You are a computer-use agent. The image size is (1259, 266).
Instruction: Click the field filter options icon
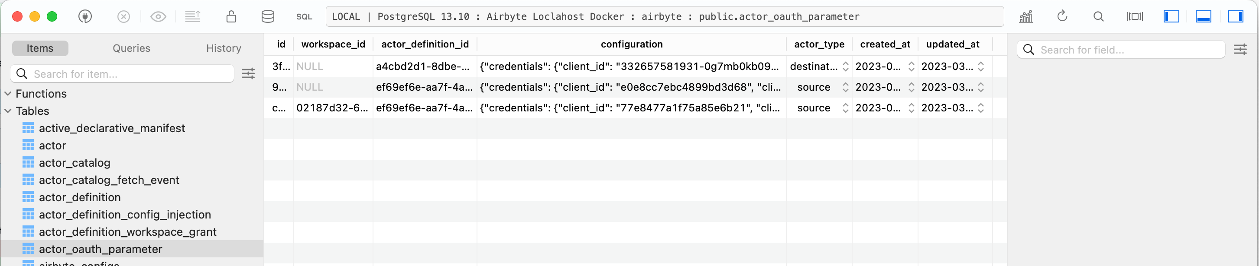(x=1241, y=49)
